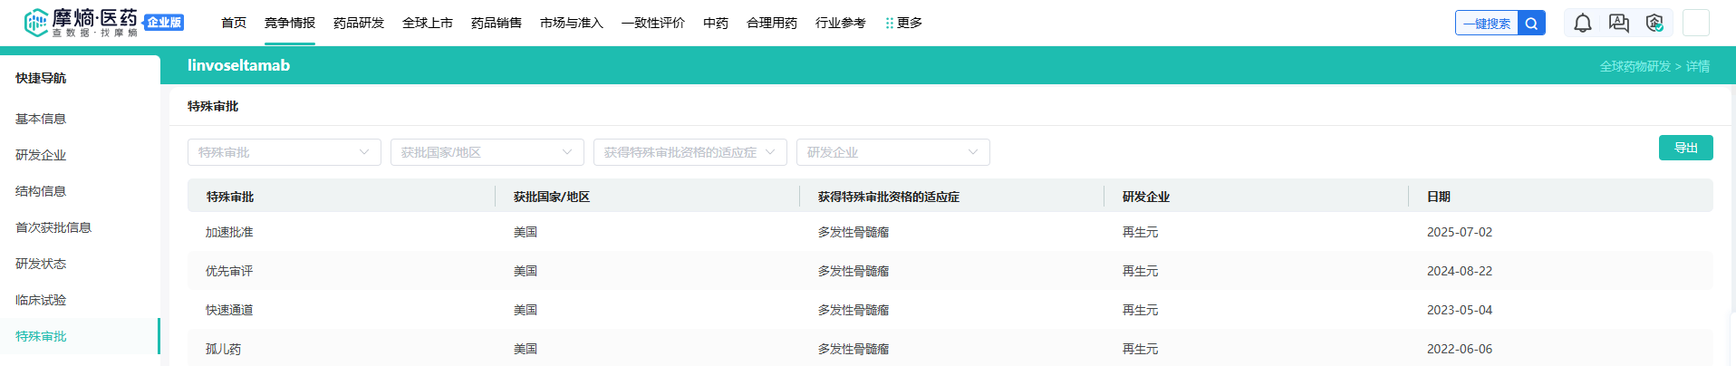This screenshot has width=1736, height=366.
Task: Click the 全球药物研发 breadcrumb link
Action: point(1635,66)
